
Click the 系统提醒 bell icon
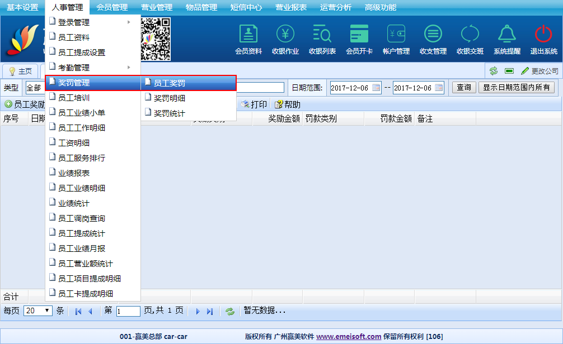pyautogui.click(x=507, y=35)
